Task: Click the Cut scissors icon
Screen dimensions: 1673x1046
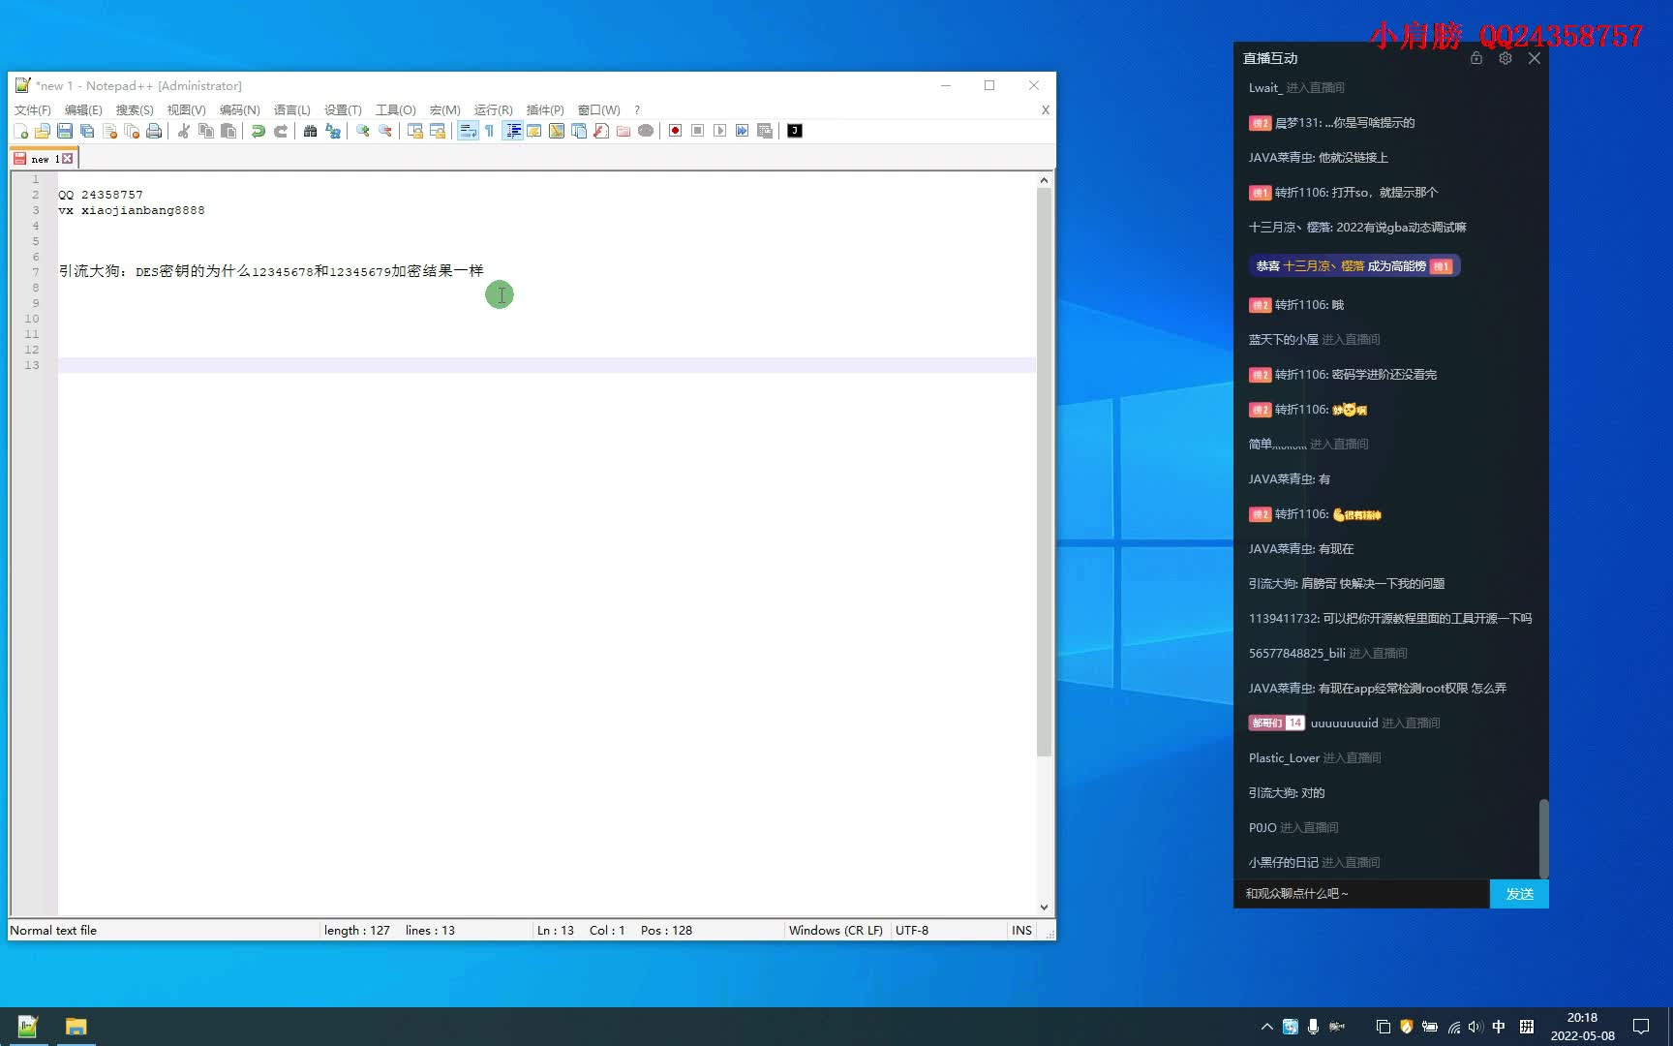Action: (183, 131)
